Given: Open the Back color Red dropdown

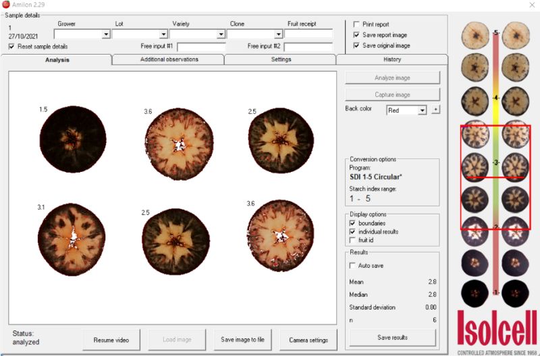Looking at the screenshot, I should point(423,110).
